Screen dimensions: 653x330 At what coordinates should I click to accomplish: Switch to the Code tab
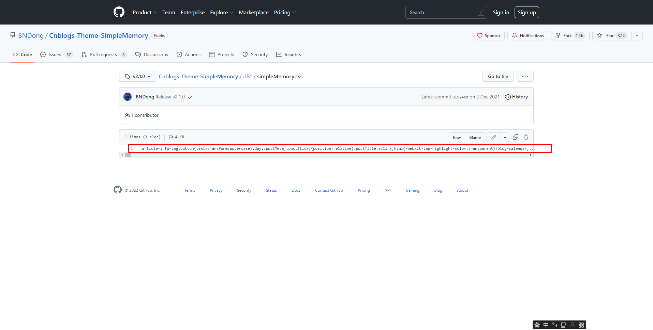tap(23, 54)
